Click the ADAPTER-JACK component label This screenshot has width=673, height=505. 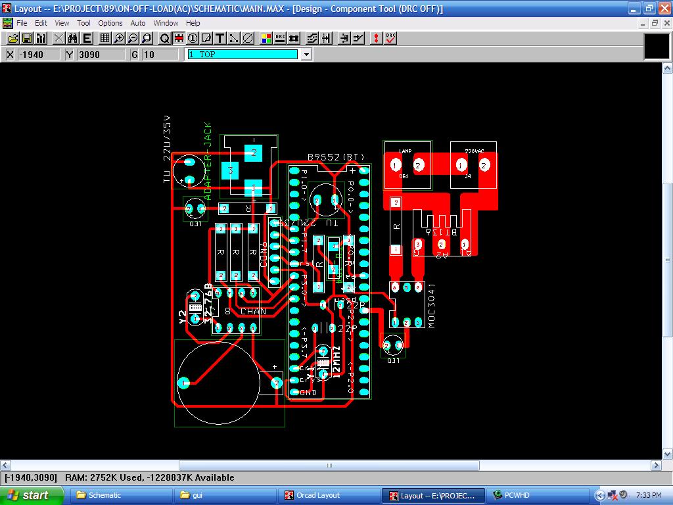click(x=208, y=162)
